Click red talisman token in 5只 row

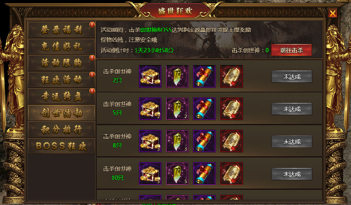(232, 109)
